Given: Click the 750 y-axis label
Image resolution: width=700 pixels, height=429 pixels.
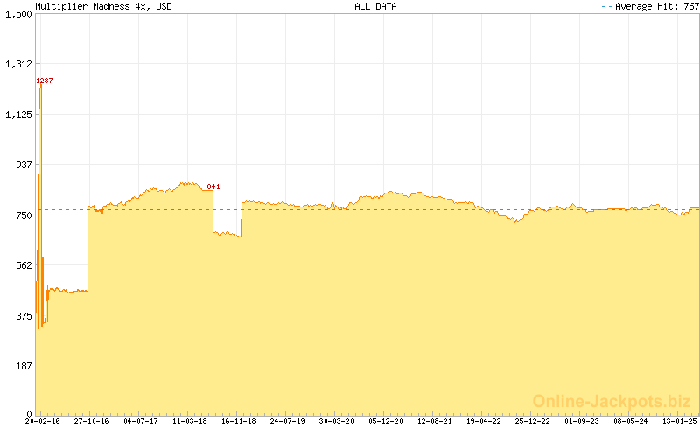Looking at the screenshot, I should (22, 214).
